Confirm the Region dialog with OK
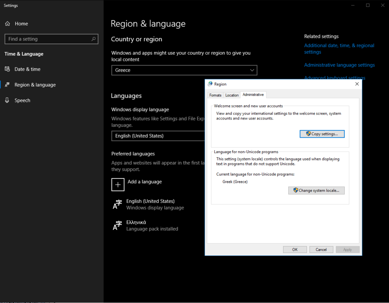The image size is (389, 303). (294, 250)
